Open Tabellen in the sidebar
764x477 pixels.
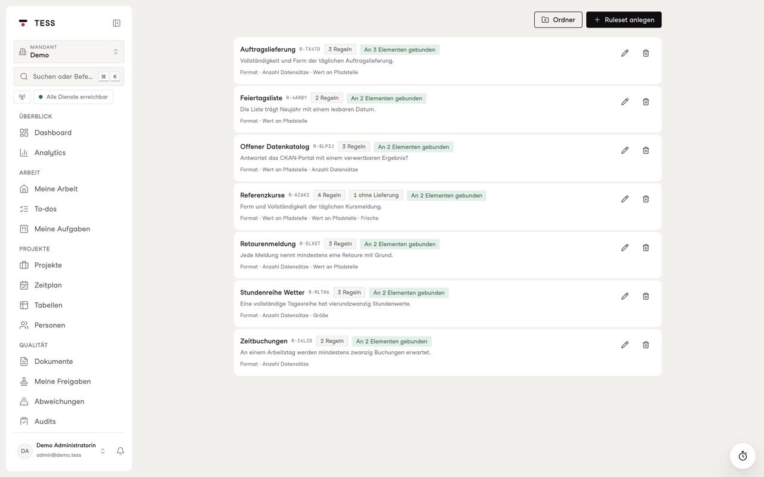[x=69, y=305]
